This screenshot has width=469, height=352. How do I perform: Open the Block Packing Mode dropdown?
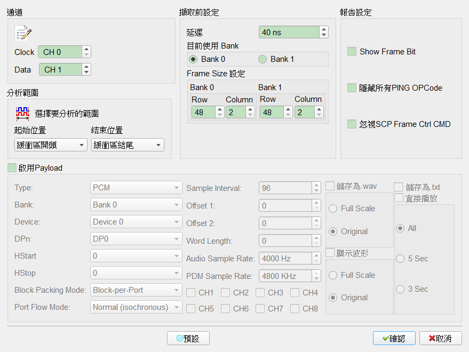[136, 290]
